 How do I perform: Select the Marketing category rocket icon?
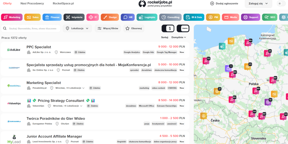click(x=6, y=17)
